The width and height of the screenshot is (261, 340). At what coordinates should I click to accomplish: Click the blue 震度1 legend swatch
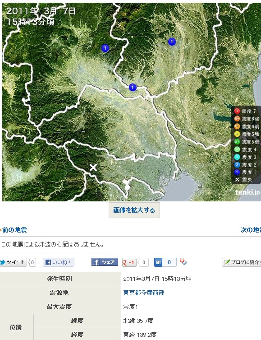pos(237,172)
